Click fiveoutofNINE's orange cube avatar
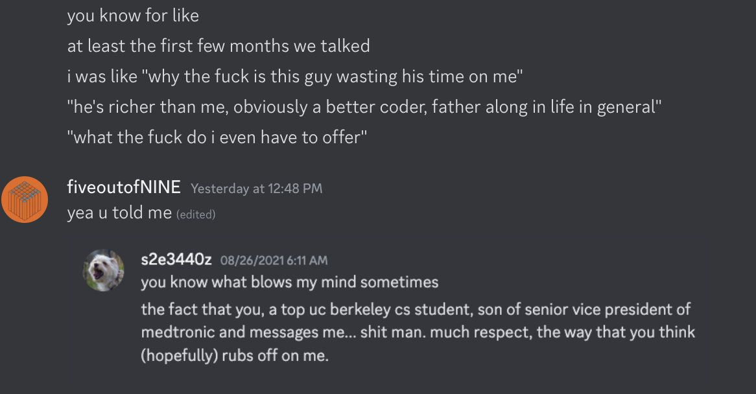Screen dimensions: 756x394 pyautogui.click(x=25, y=199)
